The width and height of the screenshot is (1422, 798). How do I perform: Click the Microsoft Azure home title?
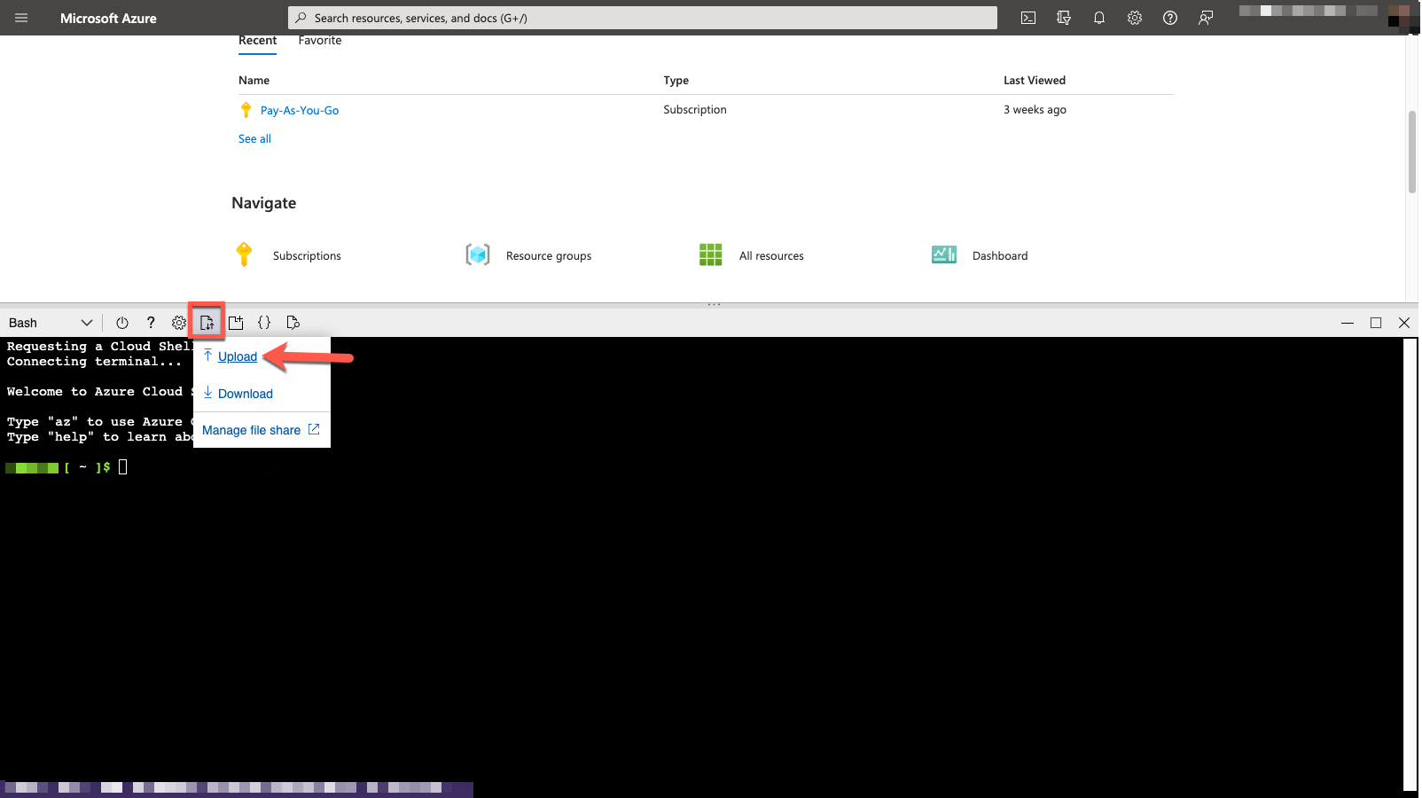tap(108, 18)
